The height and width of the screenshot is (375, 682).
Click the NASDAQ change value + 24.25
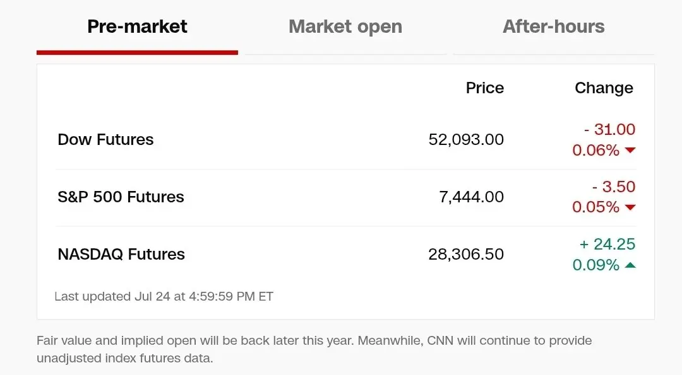coord(607,244)
